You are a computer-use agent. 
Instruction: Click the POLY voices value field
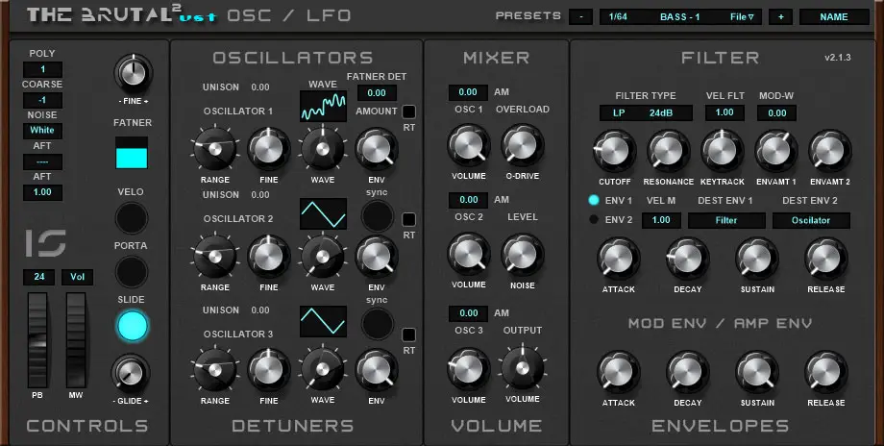(x=42, y=69)
